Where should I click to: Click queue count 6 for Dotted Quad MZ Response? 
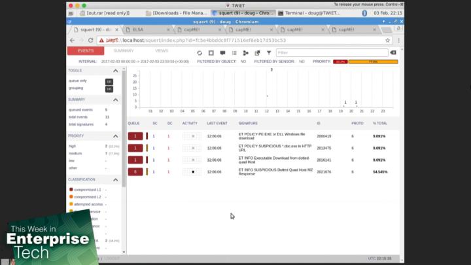(x=135, y=171)
